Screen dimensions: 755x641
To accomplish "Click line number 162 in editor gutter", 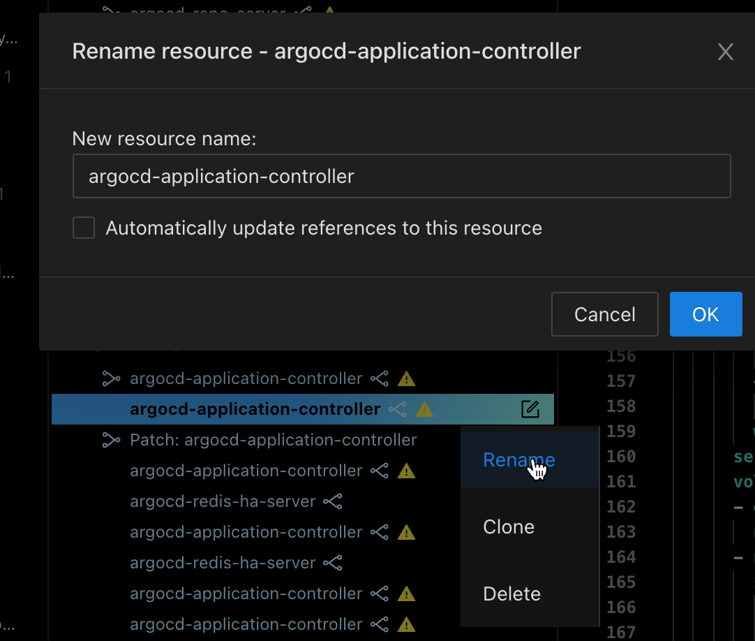I will 621,506.
